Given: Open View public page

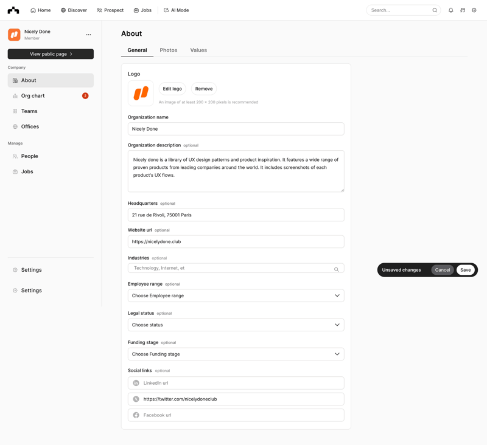Looking at the screenshot, I should click(x=50, y=54).
